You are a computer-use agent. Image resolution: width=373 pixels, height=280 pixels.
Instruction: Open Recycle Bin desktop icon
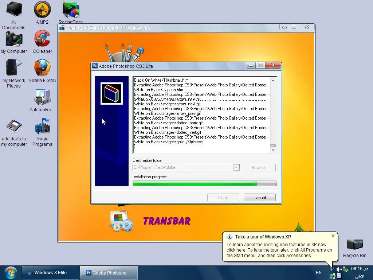(355, 248)
